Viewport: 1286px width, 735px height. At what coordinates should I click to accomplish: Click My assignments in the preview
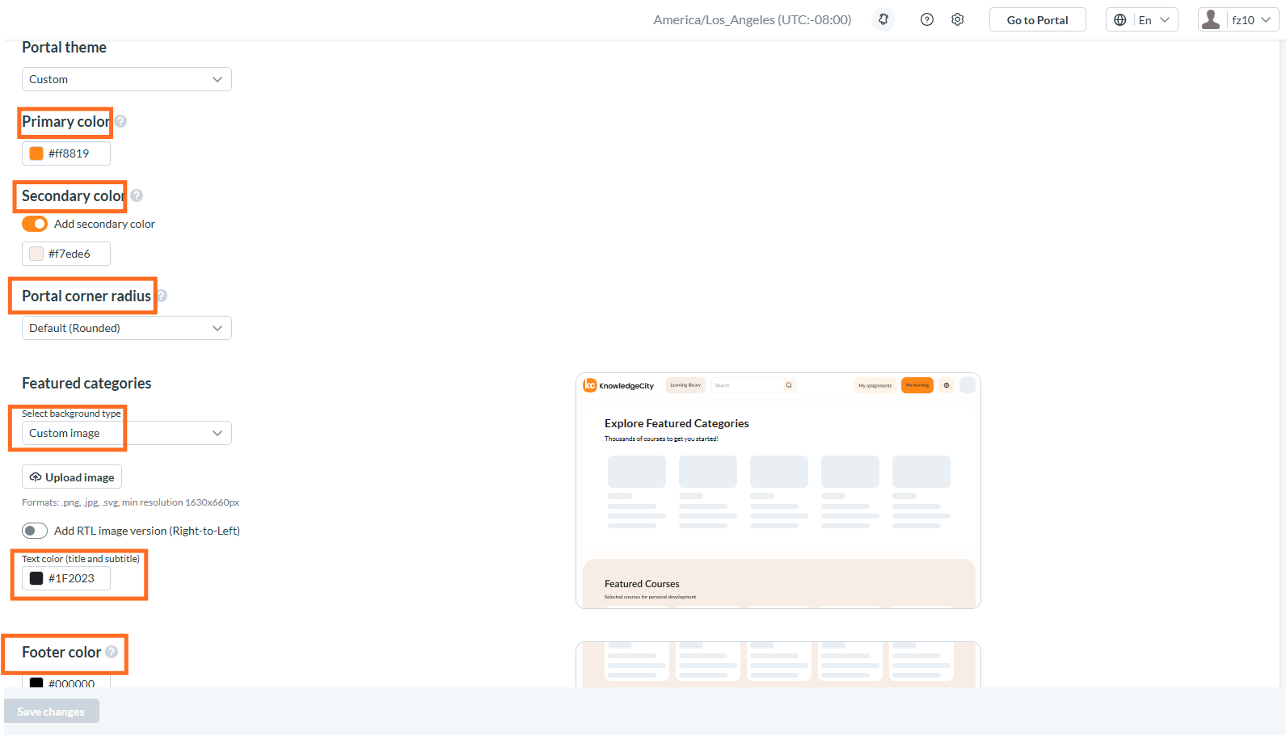click(x=875, y=385)
